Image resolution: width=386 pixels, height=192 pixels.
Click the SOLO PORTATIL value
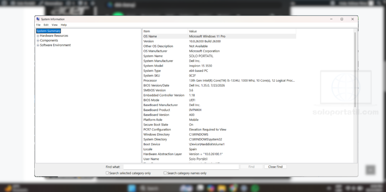(201, 56)
